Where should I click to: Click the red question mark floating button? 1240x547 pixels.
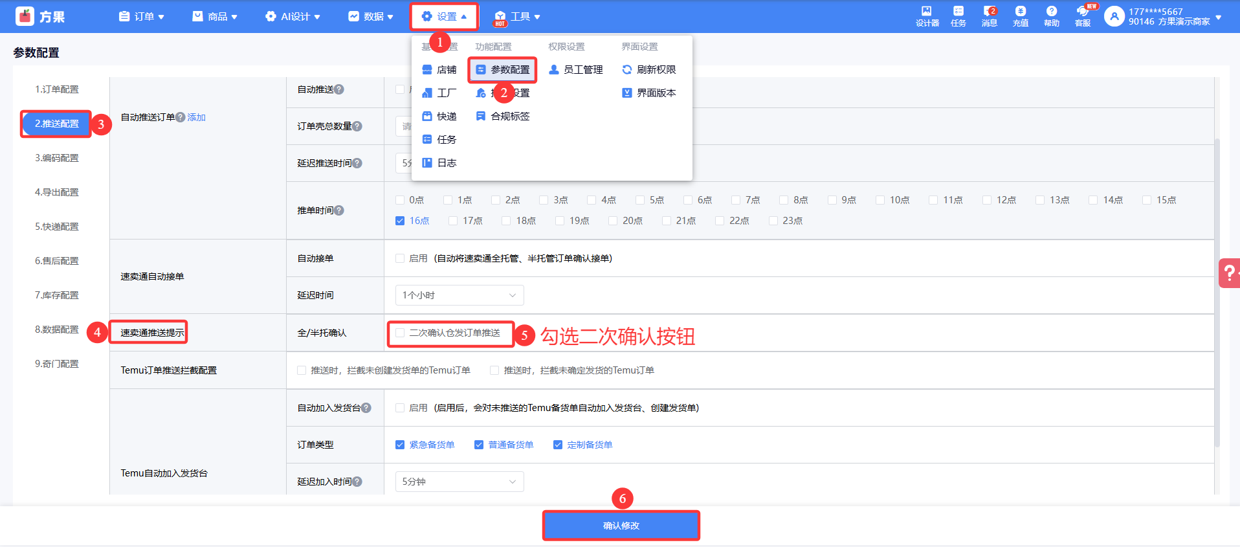coord(1229,273)
